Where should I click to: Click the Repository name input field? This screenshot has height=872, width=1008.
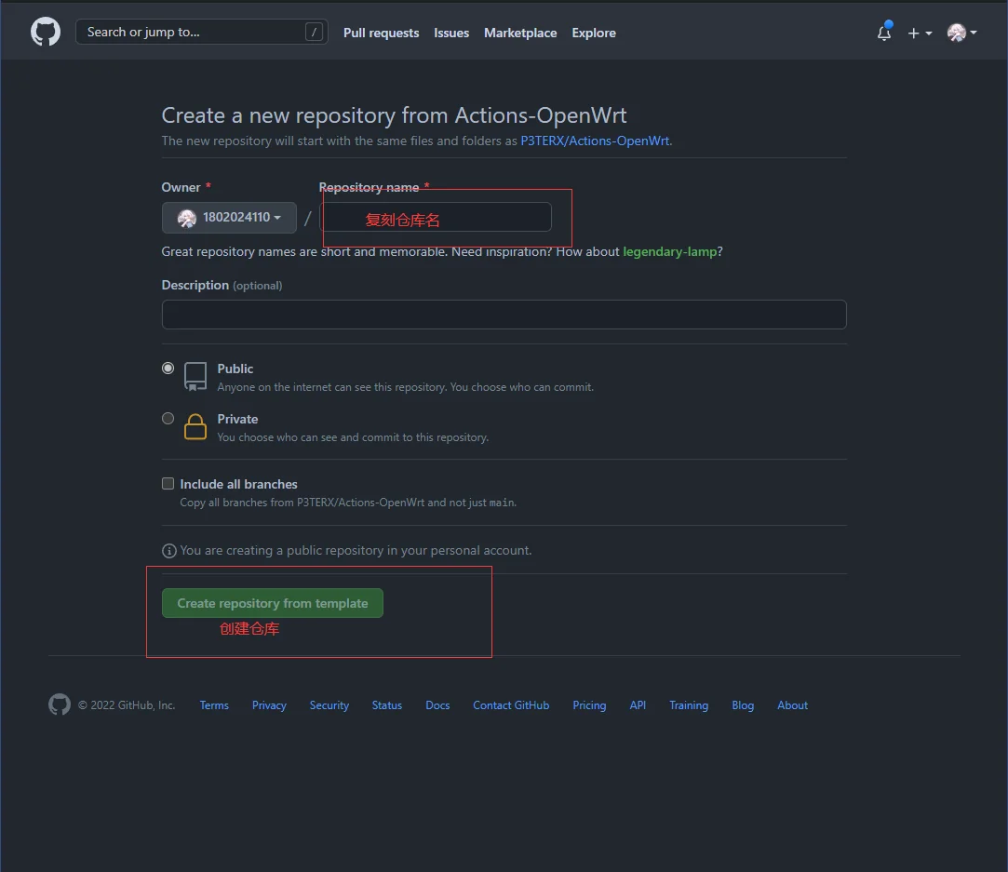(436, 217)
